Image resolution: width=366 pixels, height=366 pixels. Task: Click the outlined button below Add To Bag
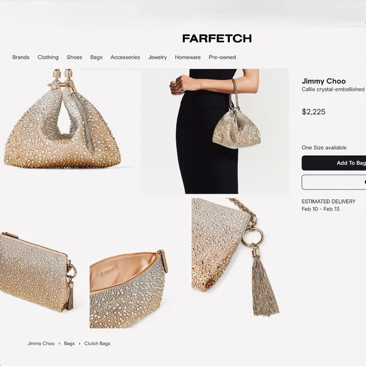click(x=334, y=182)
